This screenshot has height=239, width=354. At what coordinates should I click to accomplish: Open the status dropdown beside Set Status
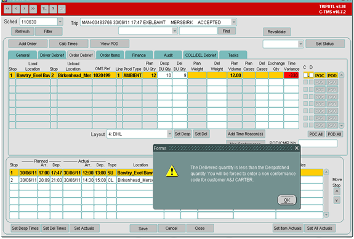300,44
